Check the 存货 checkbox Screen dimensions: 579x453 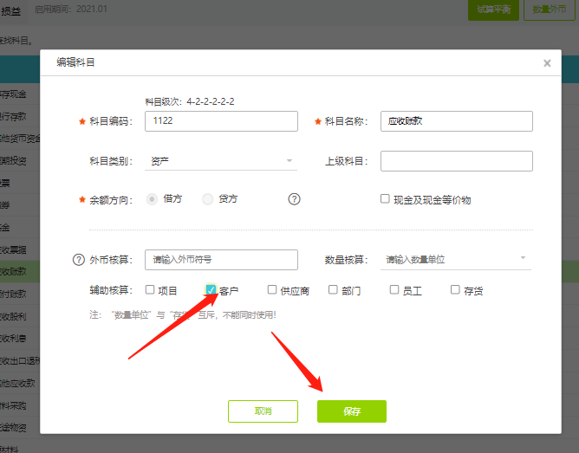(x=455, y=289)
